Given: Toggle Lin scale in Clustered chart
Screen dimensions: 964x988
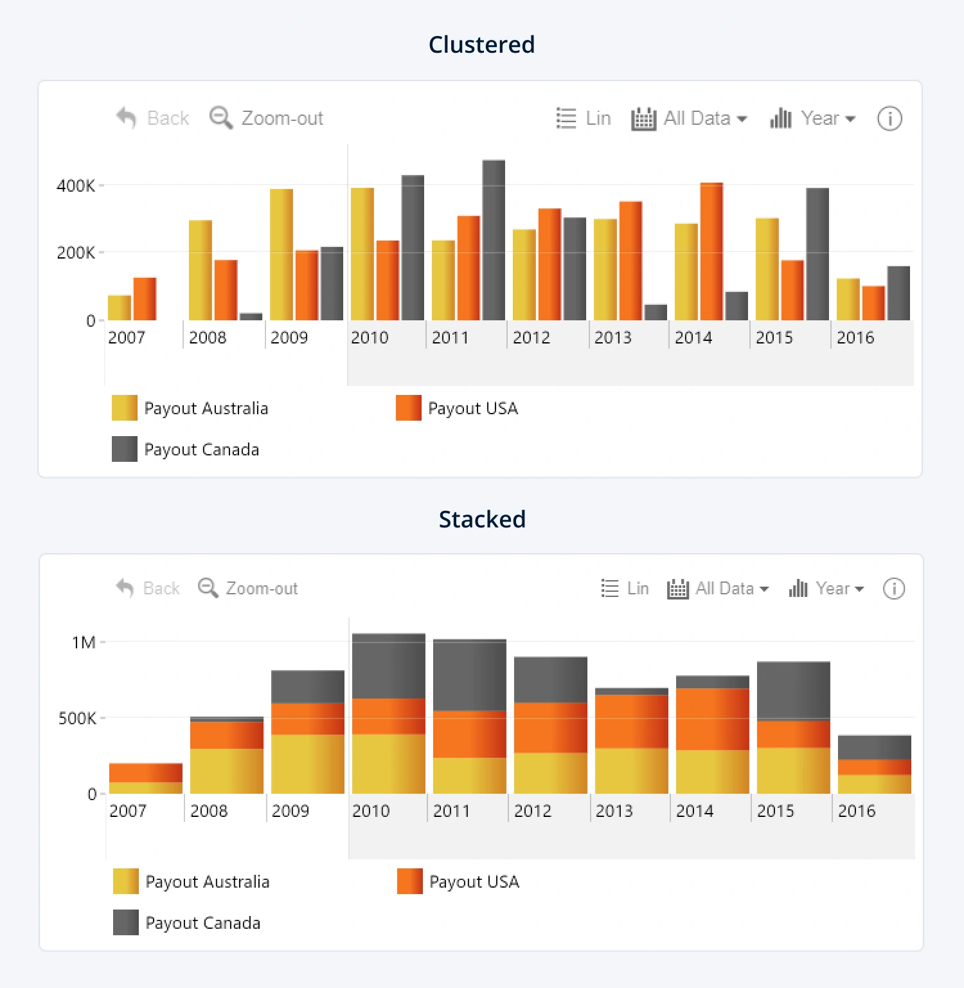Looking at the screenshot, I should 583,118.
